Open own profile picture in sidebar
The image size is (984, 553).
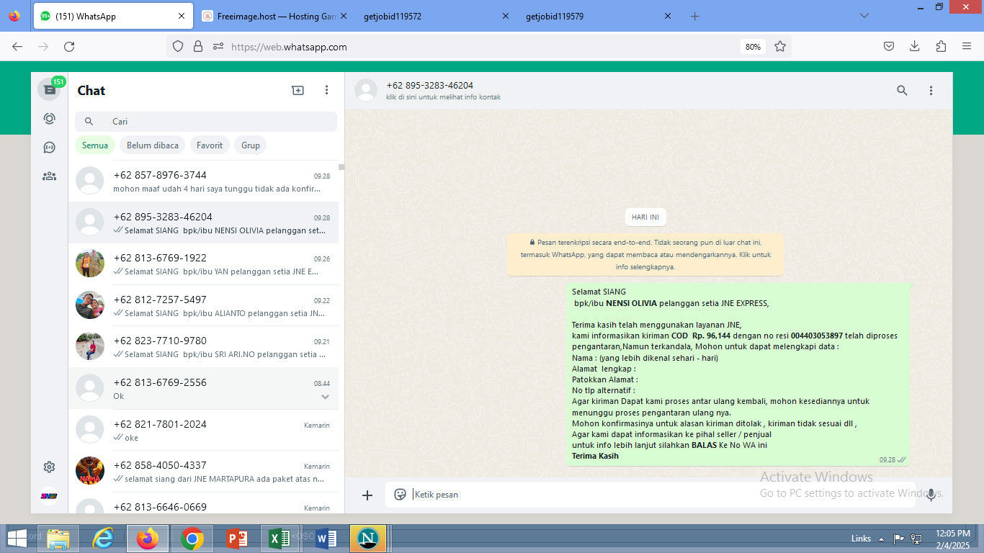coord(49,496)
